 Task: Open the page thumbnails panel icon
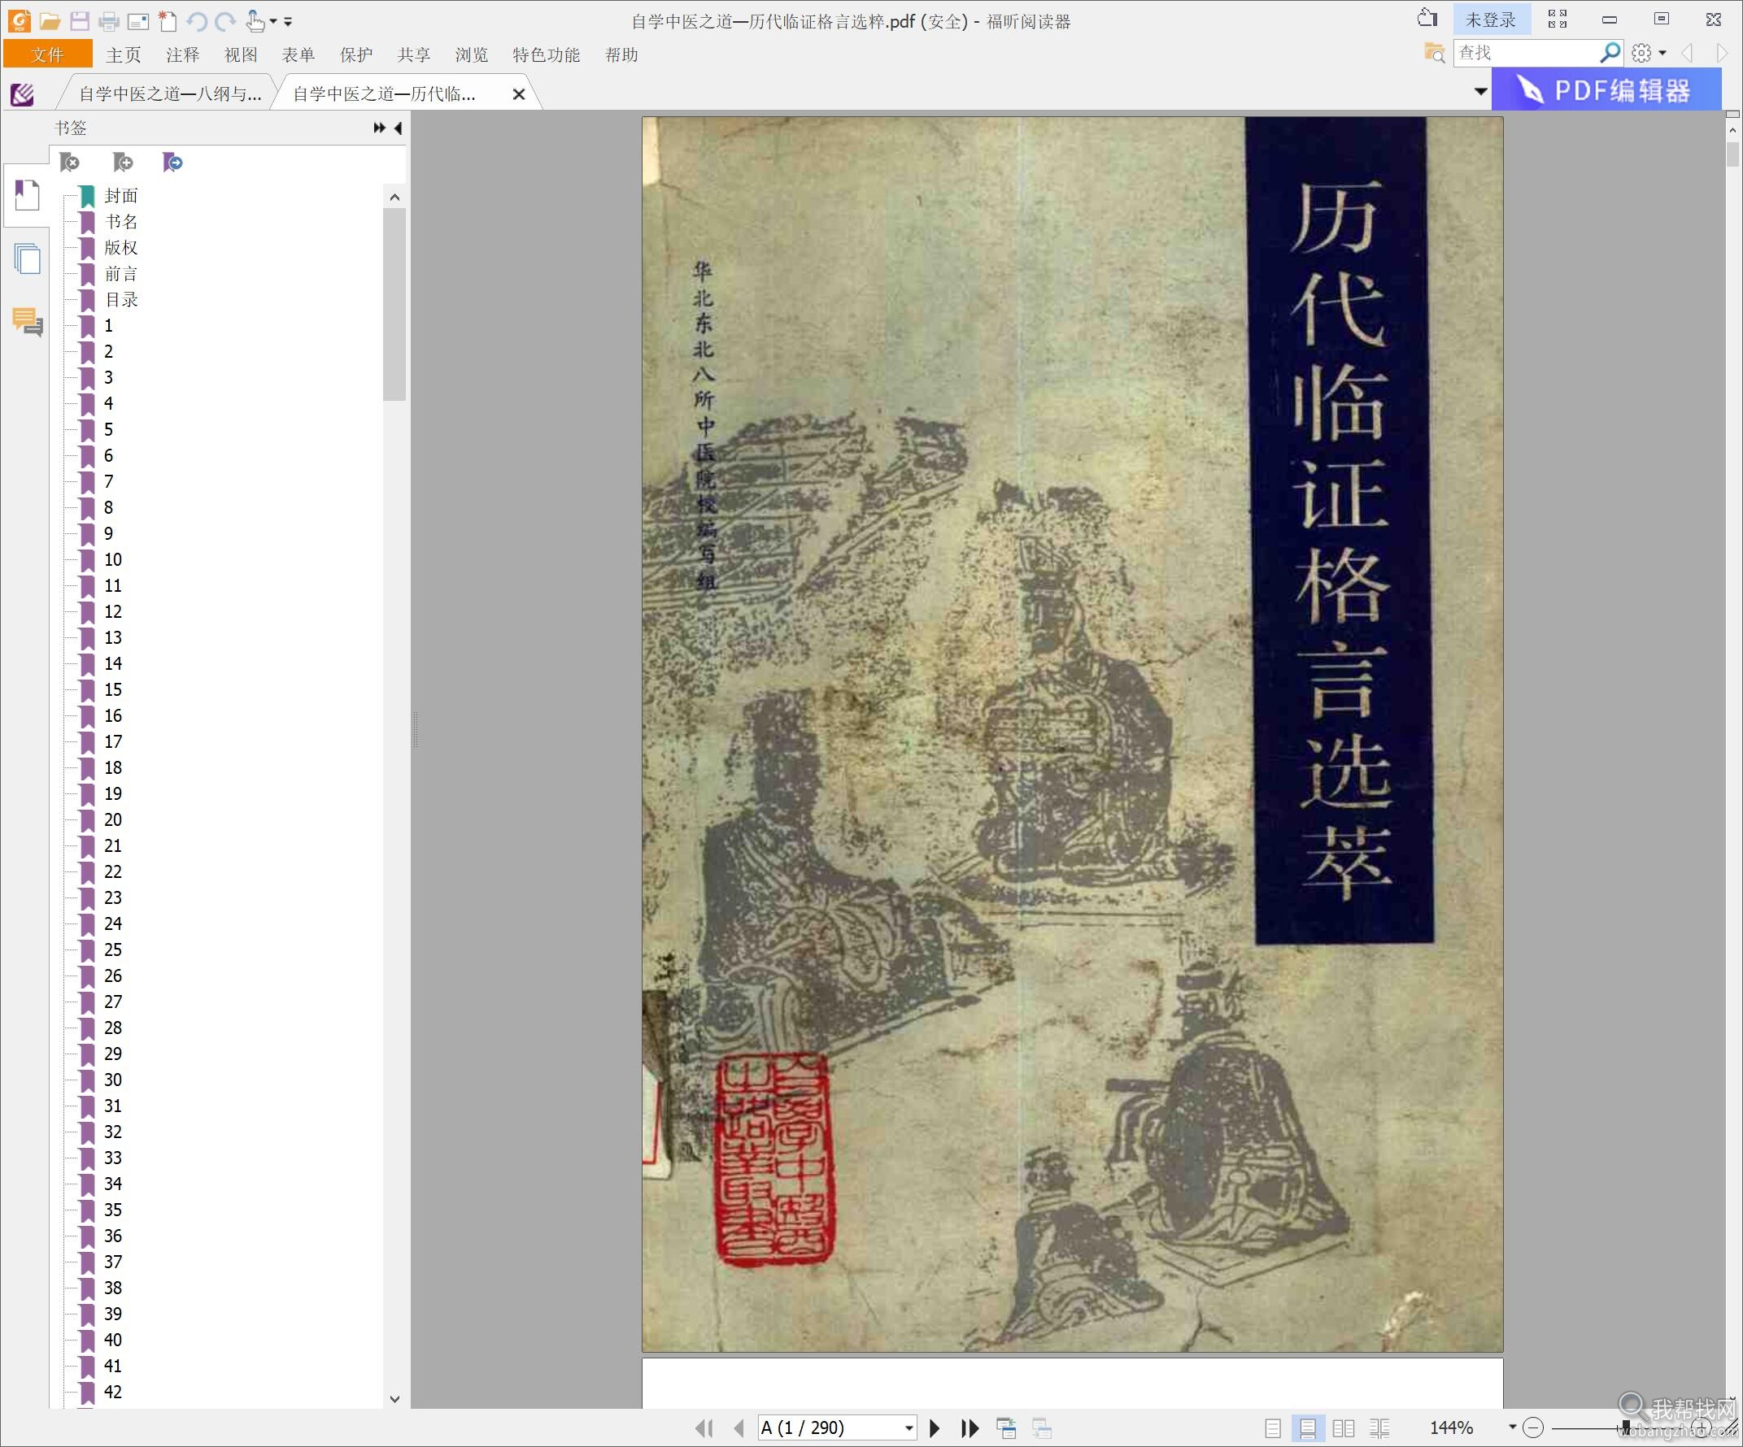27,259
